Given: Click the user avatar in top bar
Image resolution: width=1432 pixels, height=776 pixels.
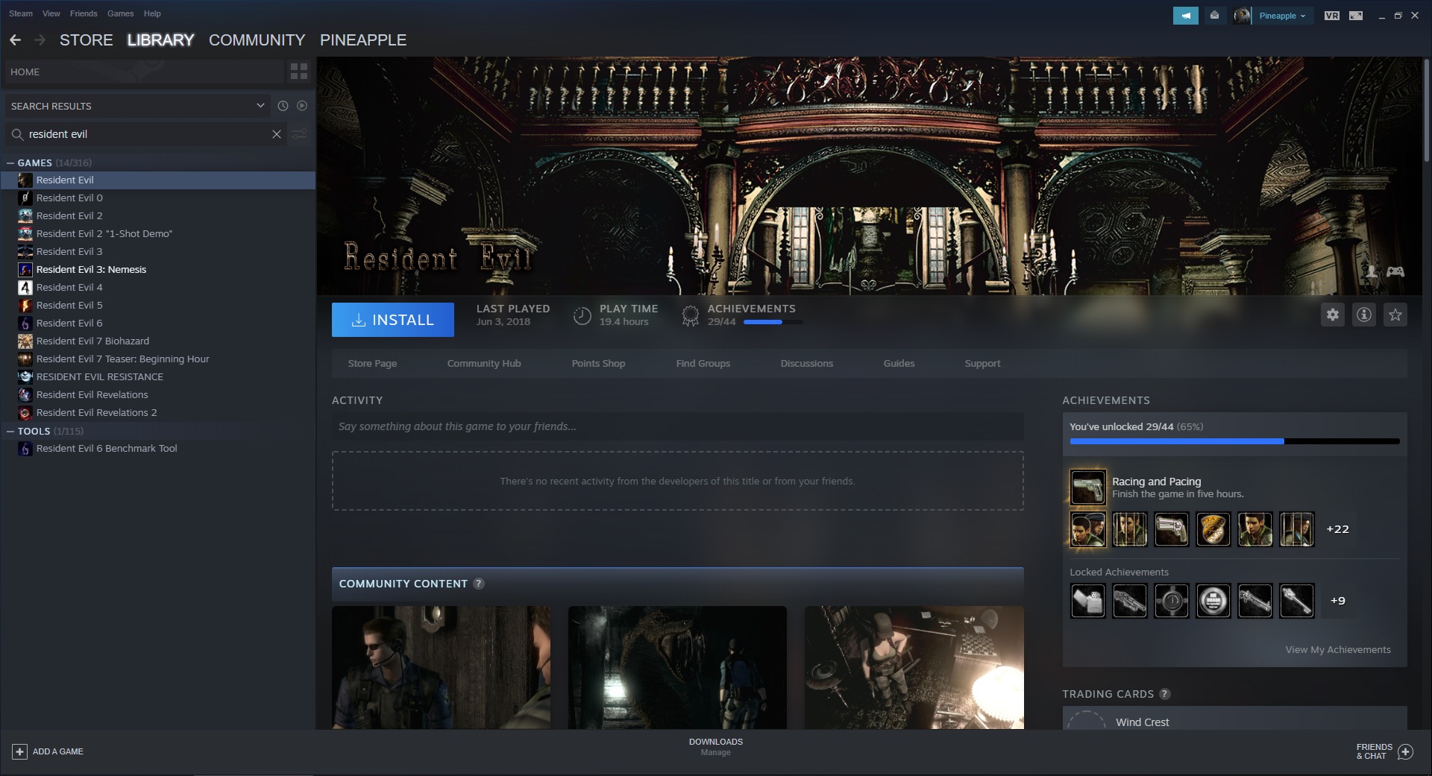Looking at the screenshot, I should [x=1242, y=16].
